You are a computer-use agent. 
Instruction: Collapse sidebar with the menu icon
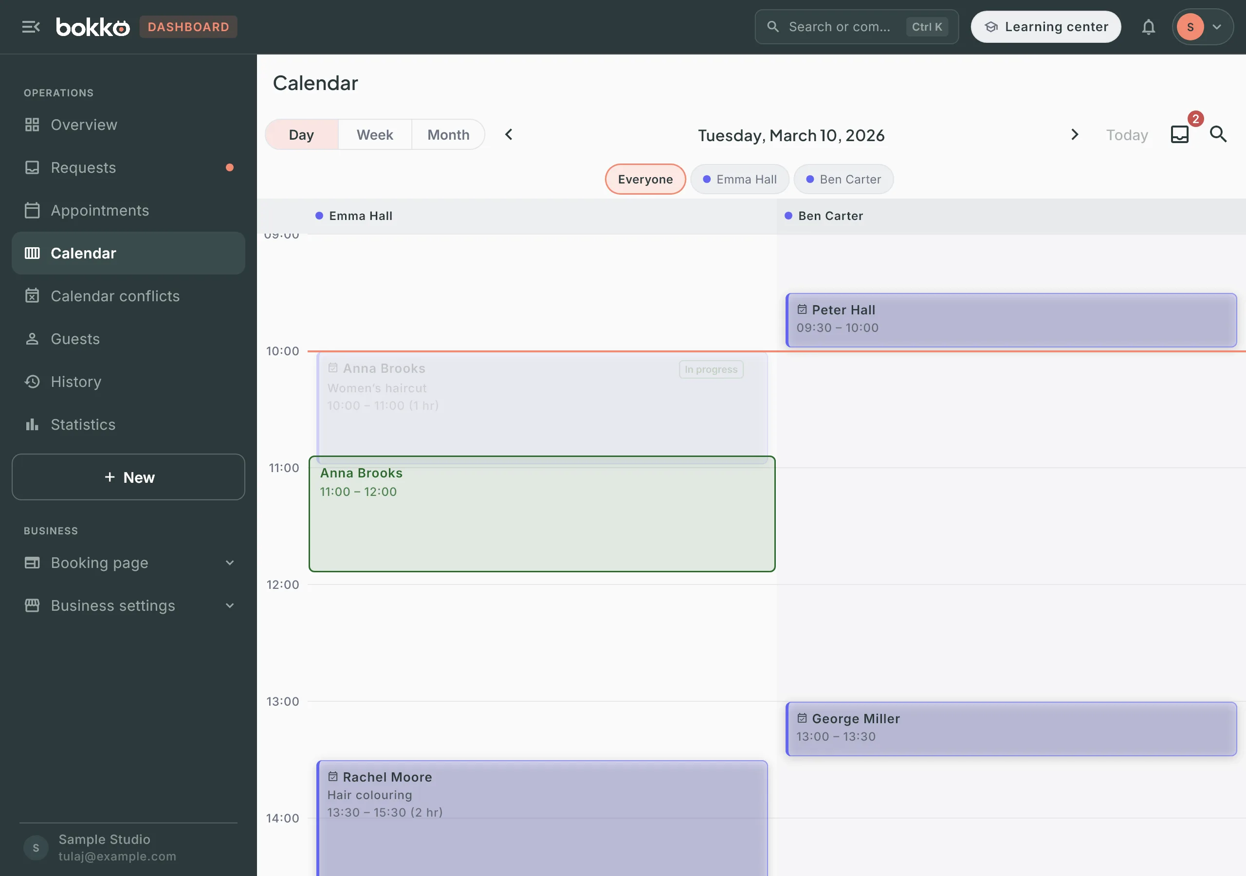[31, 27]
